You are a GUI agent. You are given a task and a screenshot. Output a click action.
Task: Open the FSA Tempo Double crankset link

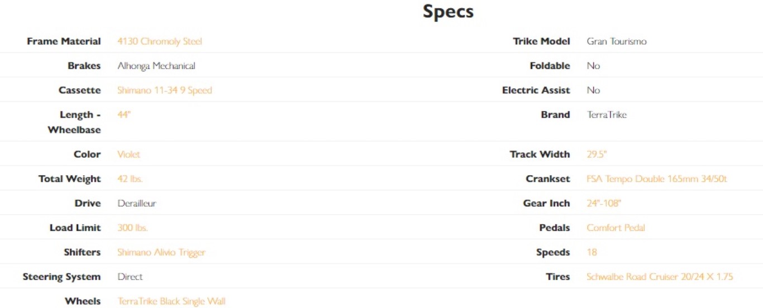(x=656, y=179)
